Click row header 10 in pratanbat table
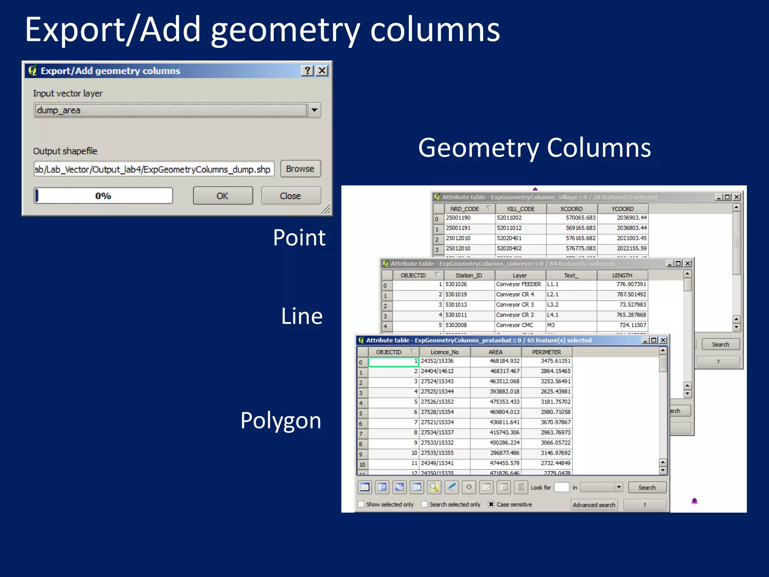769x577 pixels. click(x=362, y=464)
